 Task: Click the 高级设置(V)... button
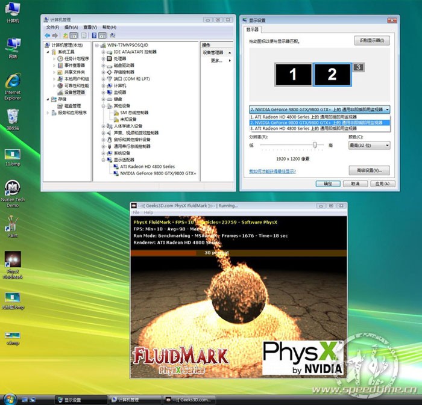(369, 170)
